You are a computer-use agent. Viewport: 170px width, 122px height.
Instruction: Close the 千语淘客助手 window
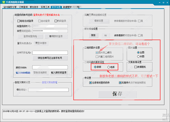pos(167,2)
